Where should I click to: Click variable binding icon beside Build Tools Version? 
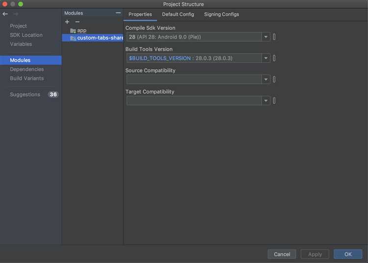click(274, 58)
